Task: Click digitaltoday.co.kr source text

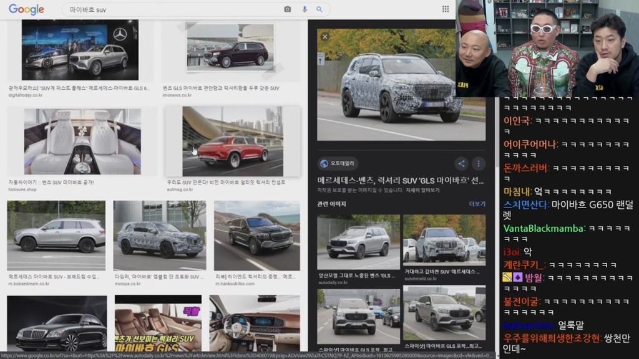Action: 25,95
